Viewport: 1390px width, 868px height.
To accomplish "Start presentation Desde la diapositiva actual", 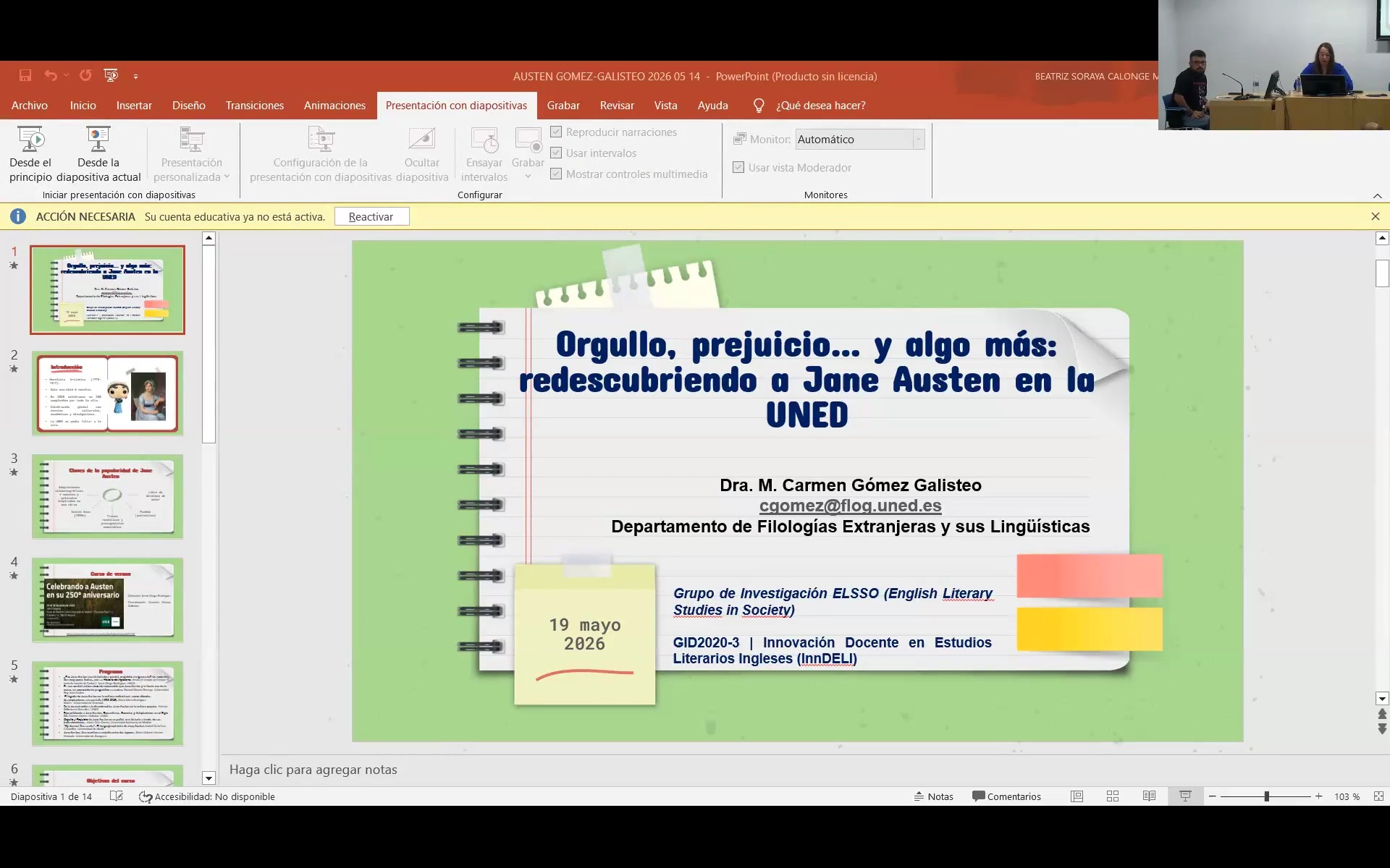I will [98, 155].
